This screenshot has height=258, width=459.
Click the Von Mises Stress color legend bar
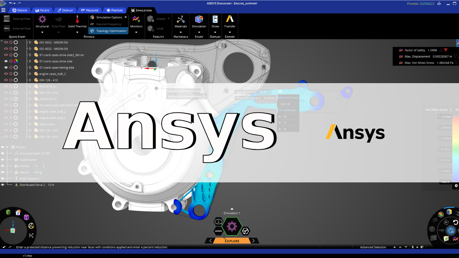tap(455, 149)
